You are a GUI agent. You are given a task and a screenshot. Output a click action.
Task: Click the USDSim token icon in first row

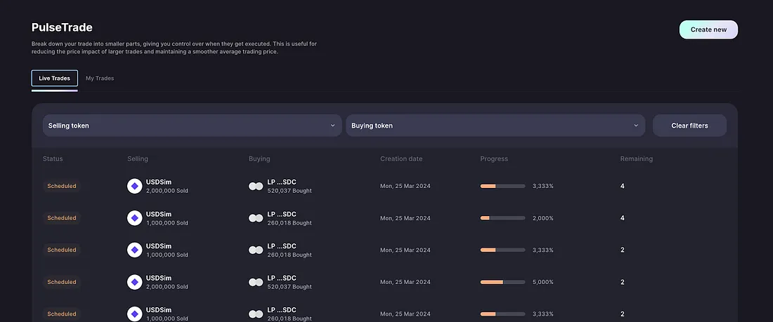[x=135, y=186]
